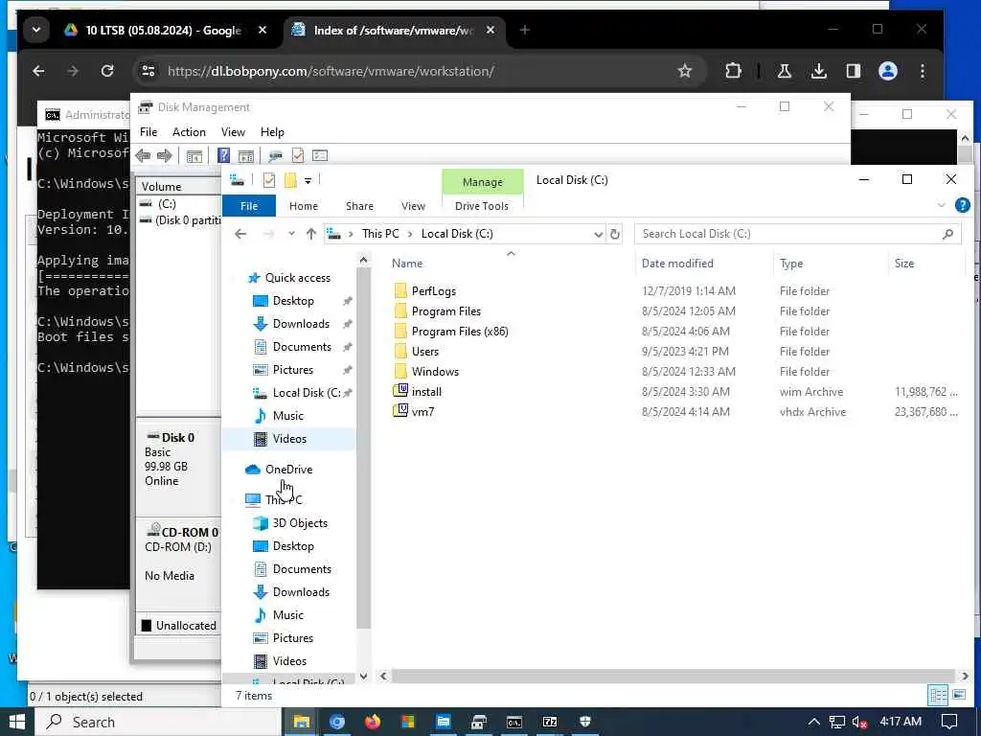Open the address bar history dropdown
This screenshot has height=736, width=981.
[x=598, y=234]
